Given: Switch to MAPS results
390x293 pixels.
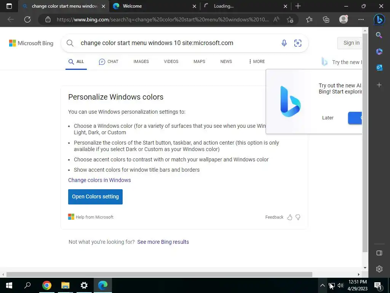Looking at the screenshot, I should (x=199, y=61).
